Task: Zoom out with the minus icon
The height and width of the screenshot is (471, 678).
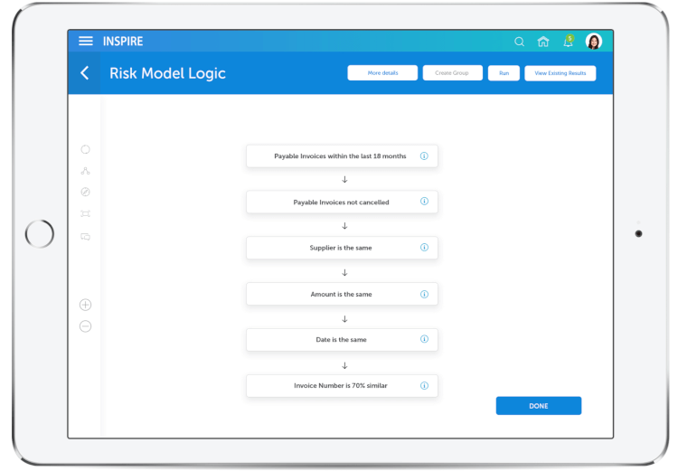Action: click(86, 326)
